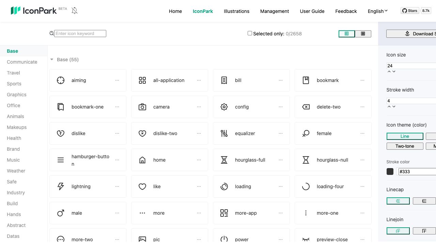Open the GitHub Stars link
This screenshot has height=245, width=436.
409,11
